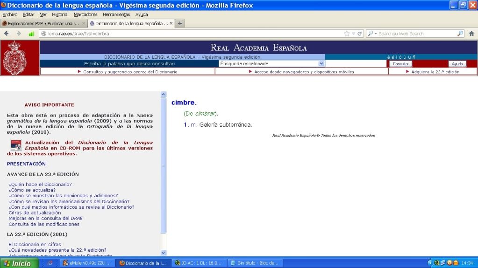Click the cimbre headword text
The height and width of the screenshot is (268, 478).
point(184,103)
